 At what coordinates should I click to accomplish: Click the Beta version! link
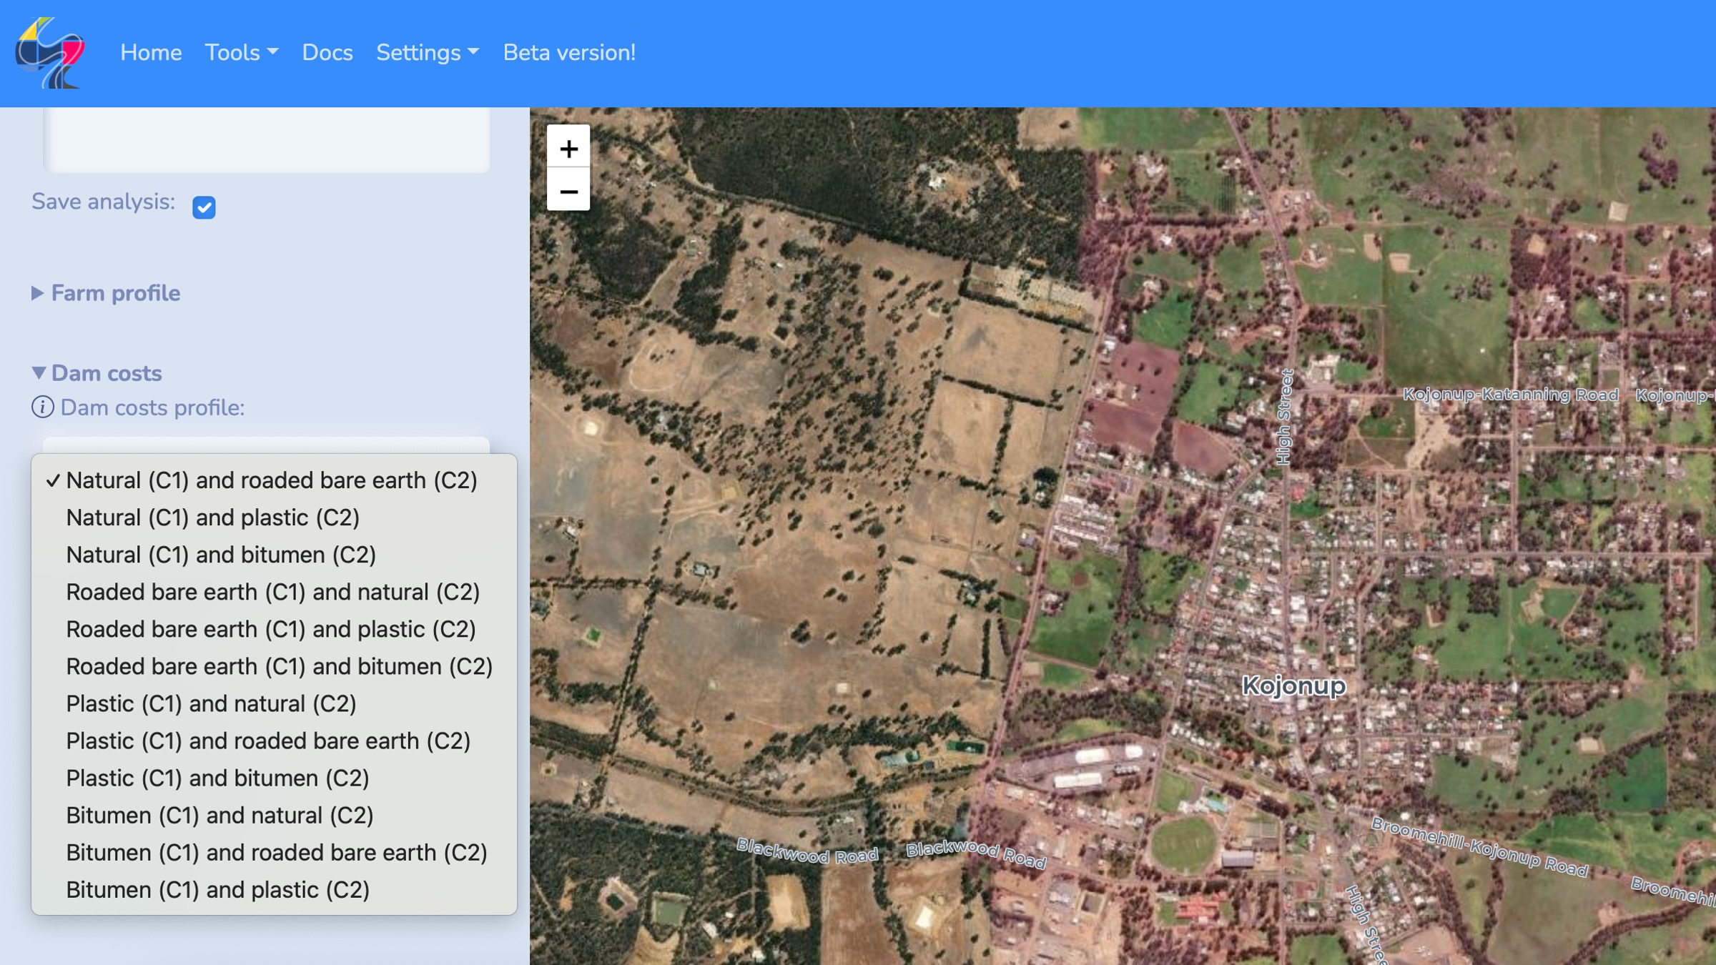pos(569,53)
